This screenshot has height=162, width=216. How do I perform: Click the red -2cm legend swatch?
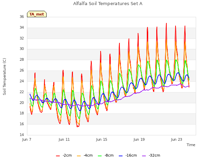click(58, 156)
